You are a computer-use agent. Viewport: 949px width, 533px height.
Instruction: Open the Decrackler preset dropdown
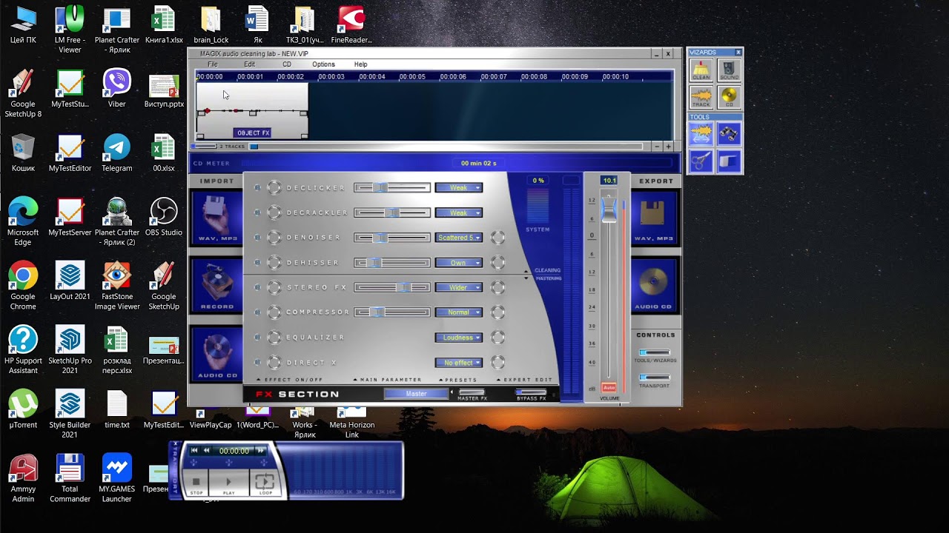(x=459, y=212)
